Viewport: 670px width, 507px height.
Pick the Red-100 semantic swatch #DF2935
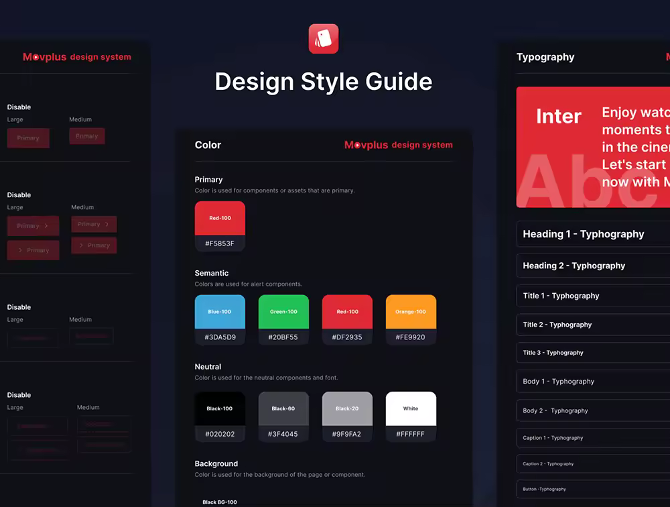click(x=347, y=320)
